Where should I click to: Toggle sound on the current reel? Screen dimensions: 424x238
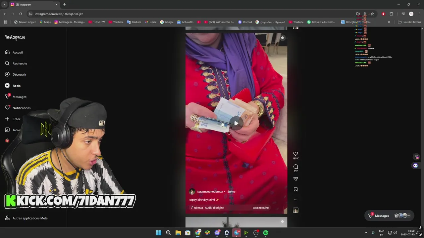[x=283, y=38]
